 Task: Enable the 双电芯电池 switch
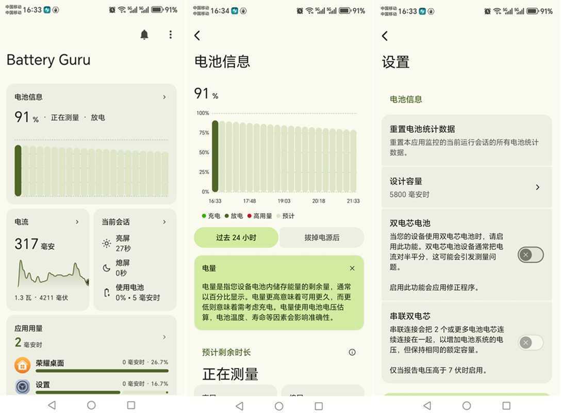(x=531, y=255)
